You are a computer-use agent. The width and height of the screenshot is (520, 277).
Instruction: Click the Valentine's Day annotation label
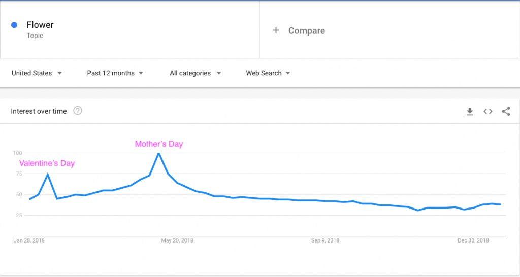tap(47, 163)
